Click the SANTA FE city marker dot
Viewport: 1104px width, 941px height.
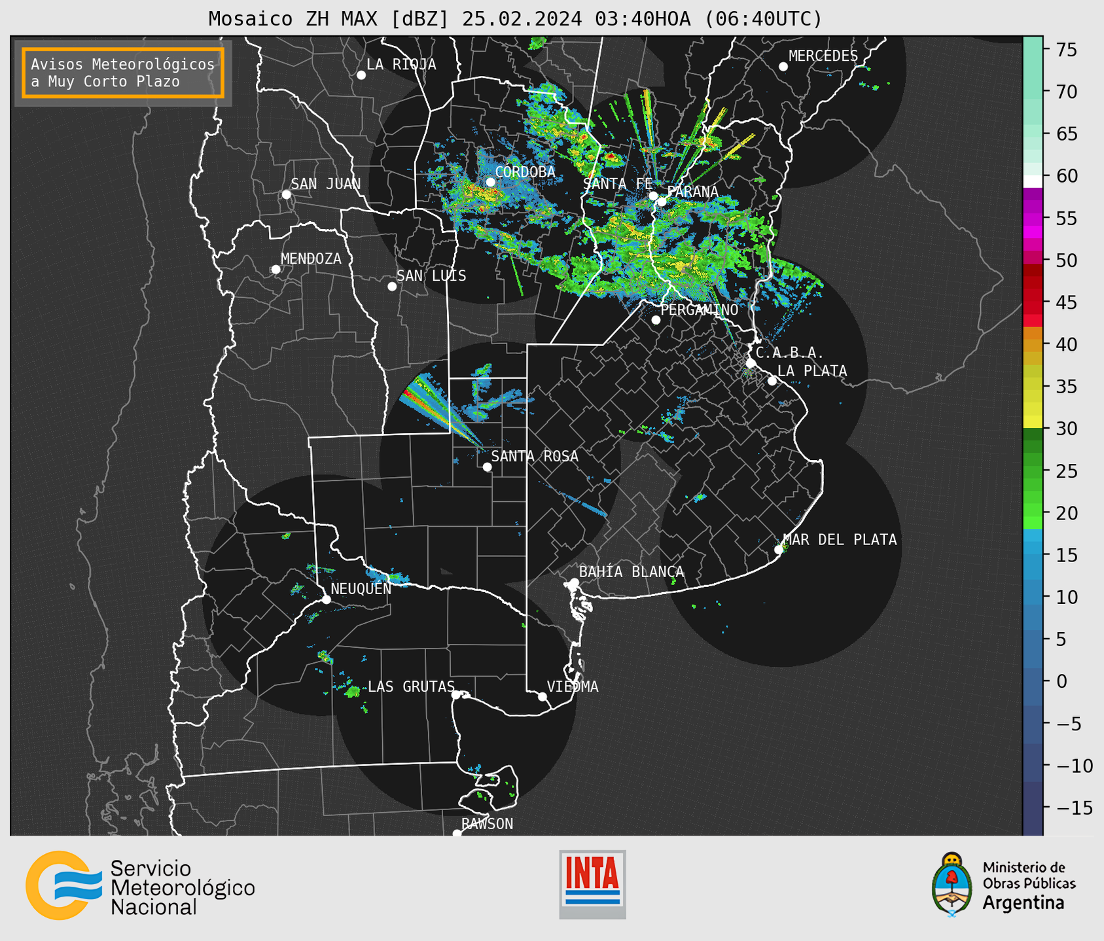click(653, 196)
